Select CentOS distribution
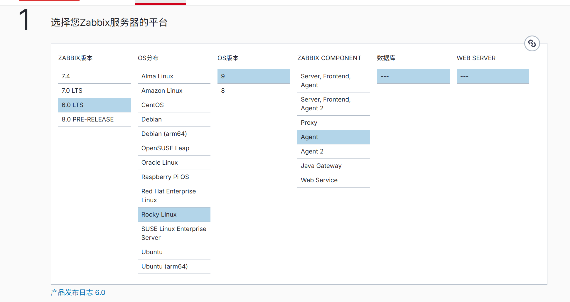This screenshot has height=302, width=570. pos(174,105)
